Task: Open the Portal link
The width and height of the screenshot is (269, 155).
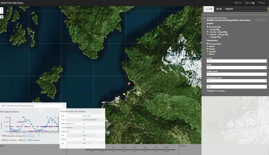Action: tap(238, 3)
